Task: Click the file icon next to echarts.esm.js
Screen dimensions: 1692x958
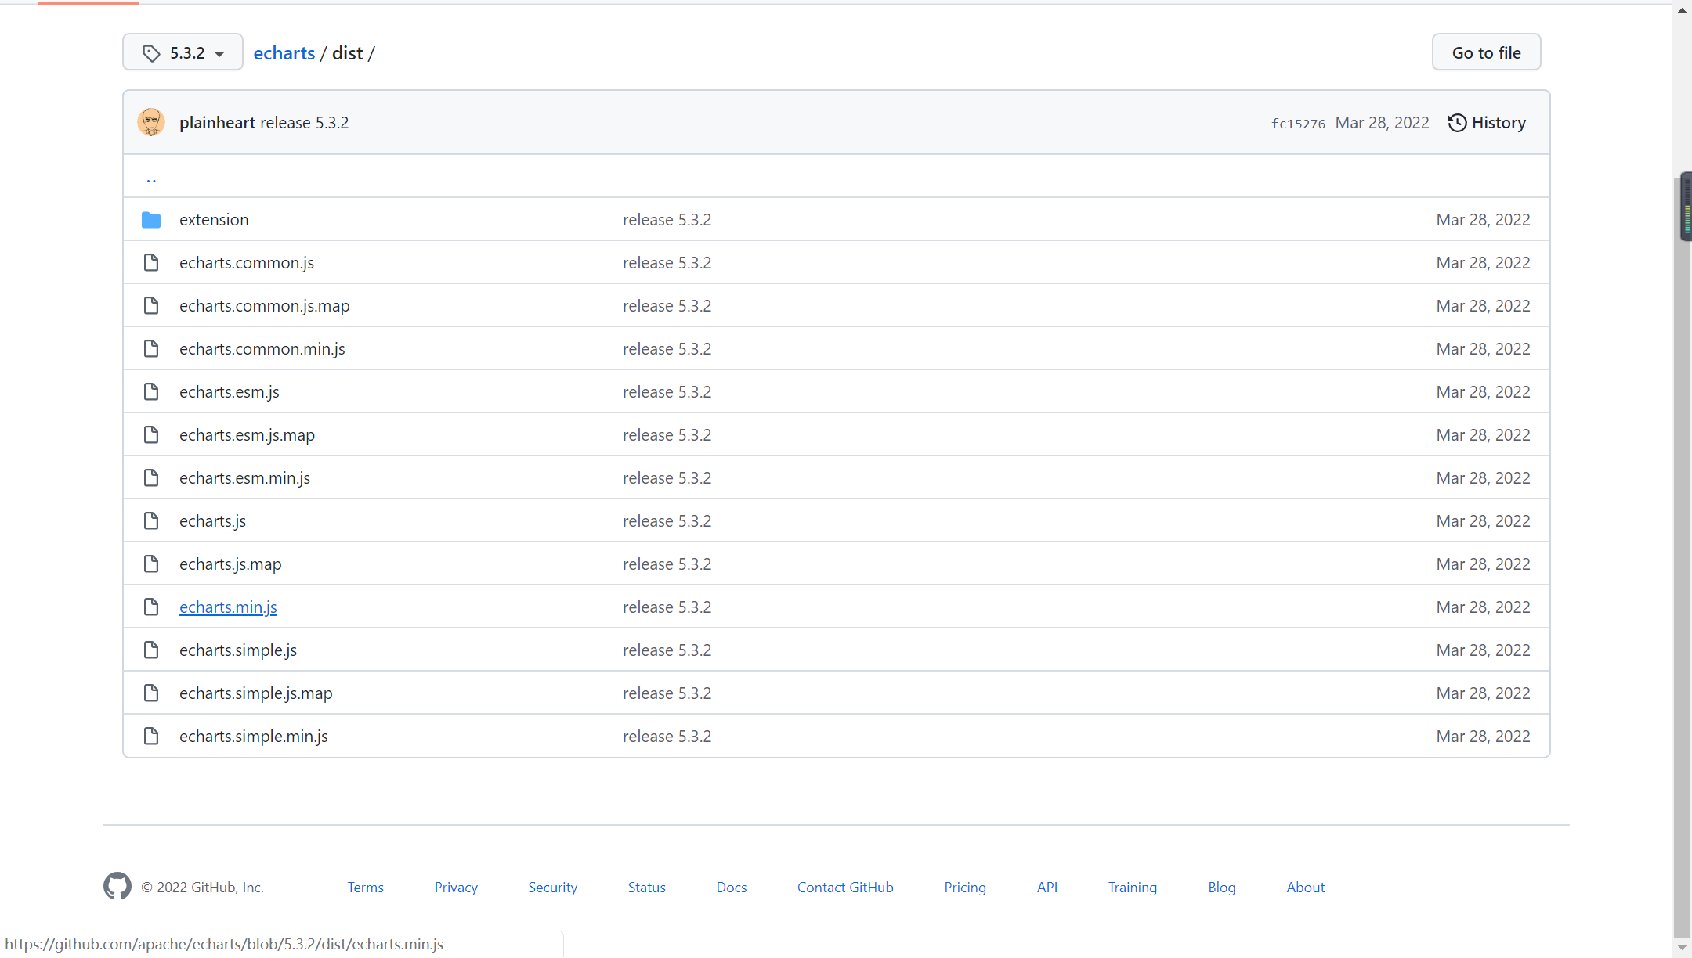Action: pyautogui.click(x=151, y=392)
